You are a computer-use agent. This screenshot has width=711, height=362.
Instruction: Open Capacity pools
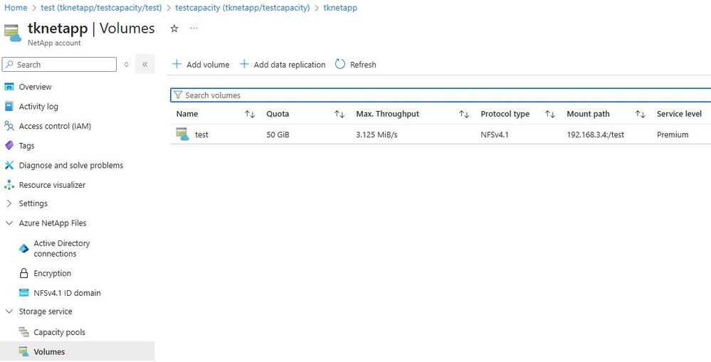[59, 332]
